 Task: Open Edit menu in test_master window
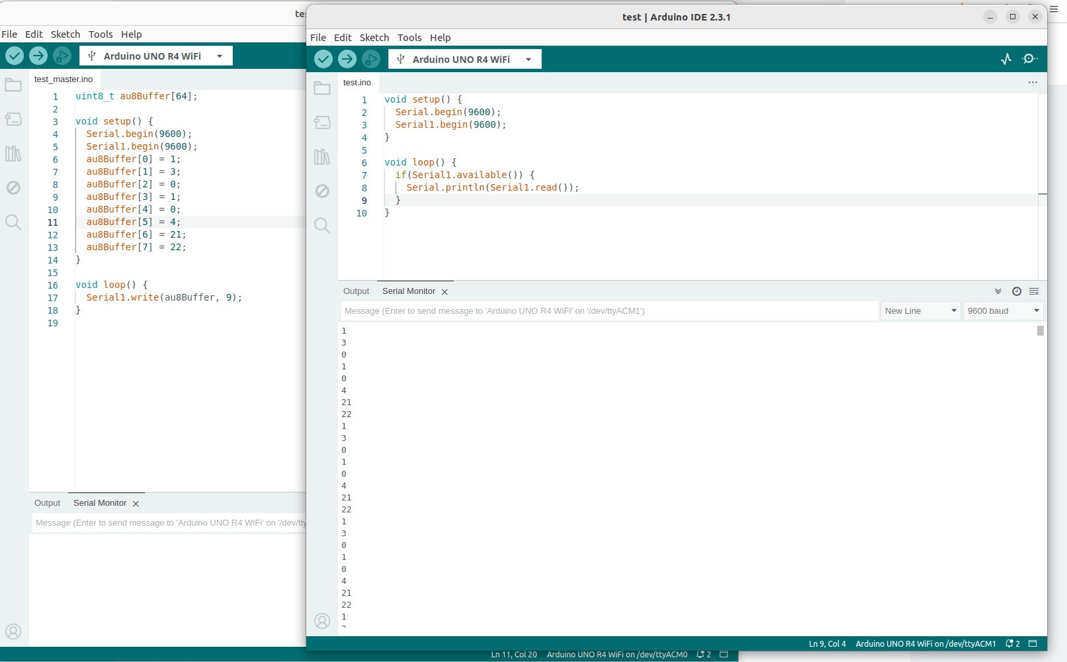coord(34,34)
